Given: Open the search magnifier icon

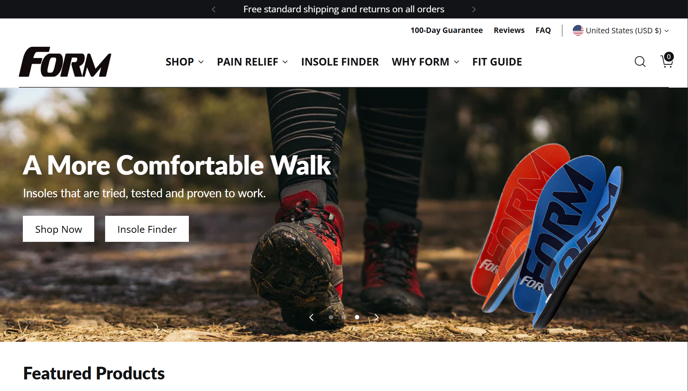Looking at the screenshot, I should point(640,62).
